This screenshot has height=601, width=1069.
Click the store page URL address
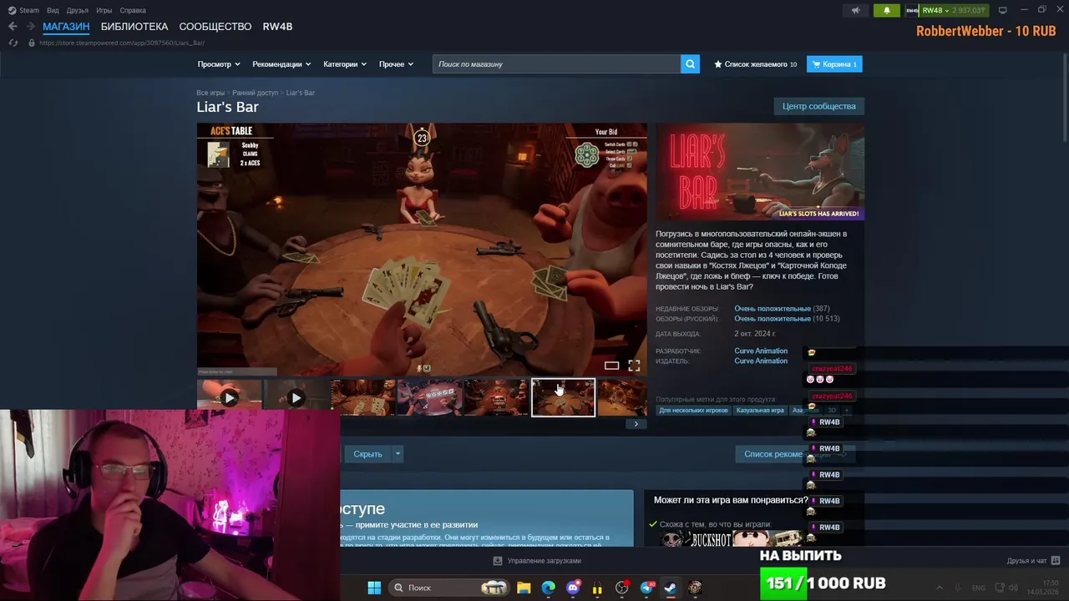(x=122, y=43)
